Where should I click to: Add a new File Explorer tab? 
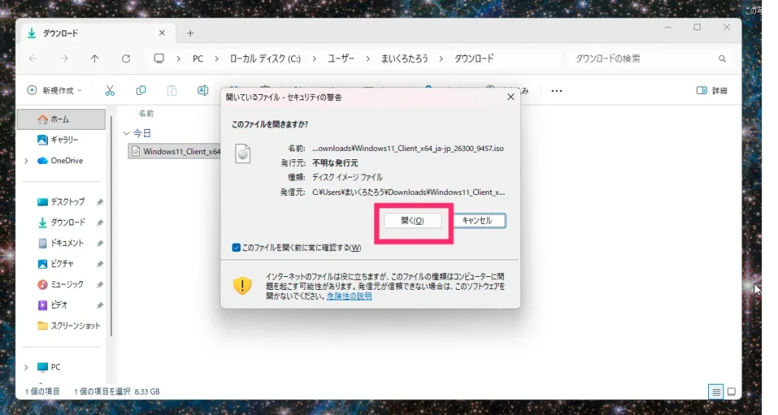191,33
